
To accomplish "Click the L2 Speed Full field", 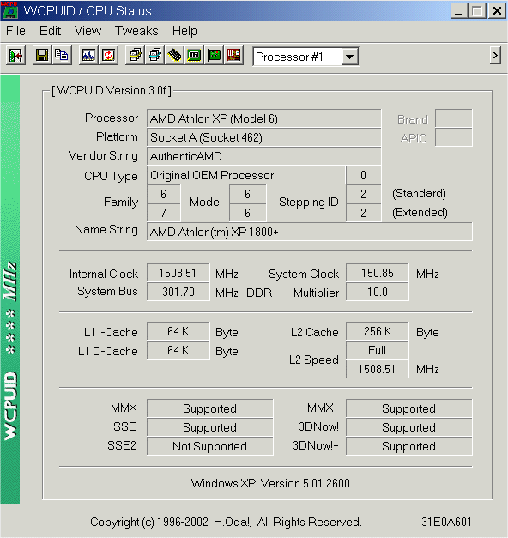I will [378, 350].
